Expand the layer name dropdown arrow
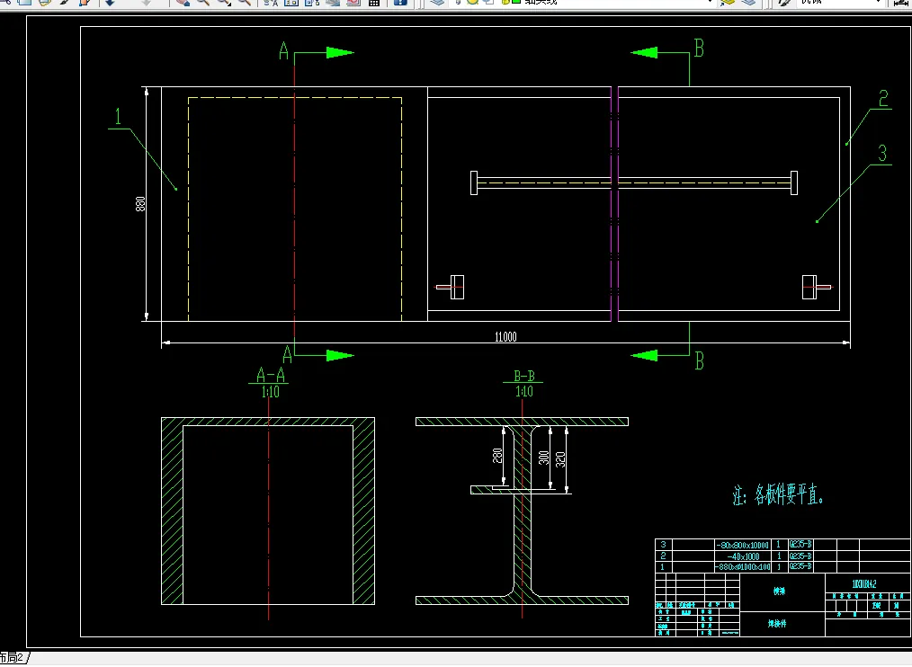Screen dimensions: 912x667 tap(711, 3)
